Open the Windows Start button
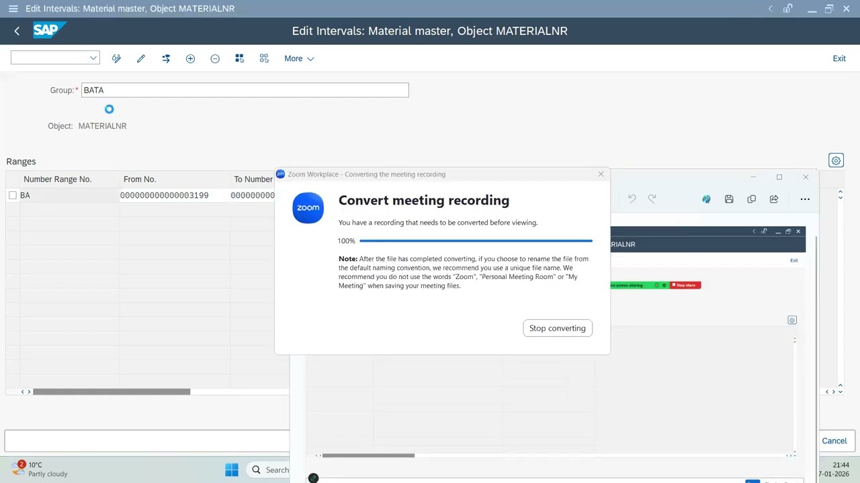Viewport: 860px width, 483px height. (x=232, y=470)
